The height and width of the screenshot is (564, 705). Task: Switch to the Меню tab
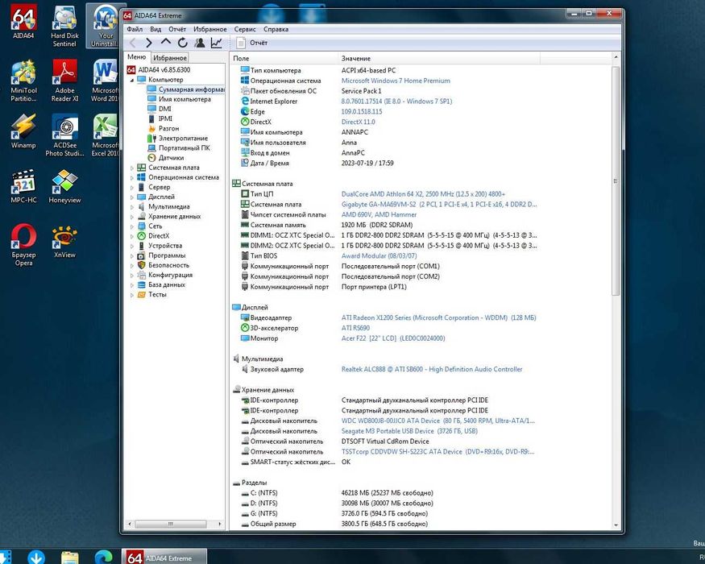[x=136, y=57]
